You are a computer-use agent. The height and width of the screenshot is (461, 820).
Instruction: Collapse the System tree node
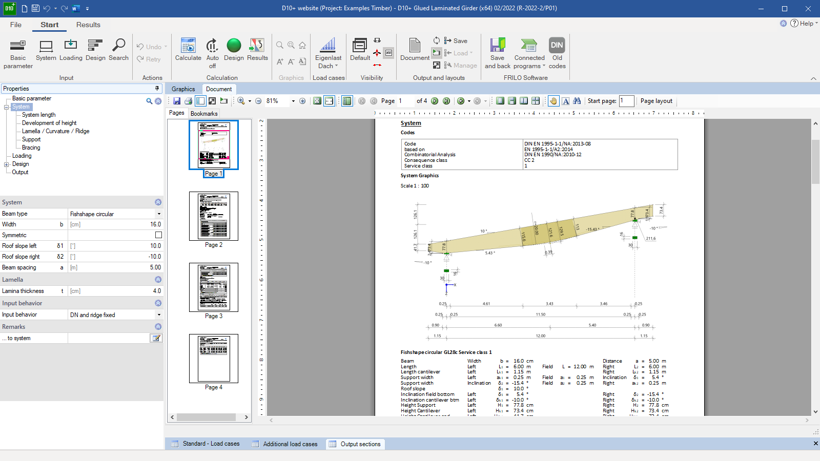[7, 107]
